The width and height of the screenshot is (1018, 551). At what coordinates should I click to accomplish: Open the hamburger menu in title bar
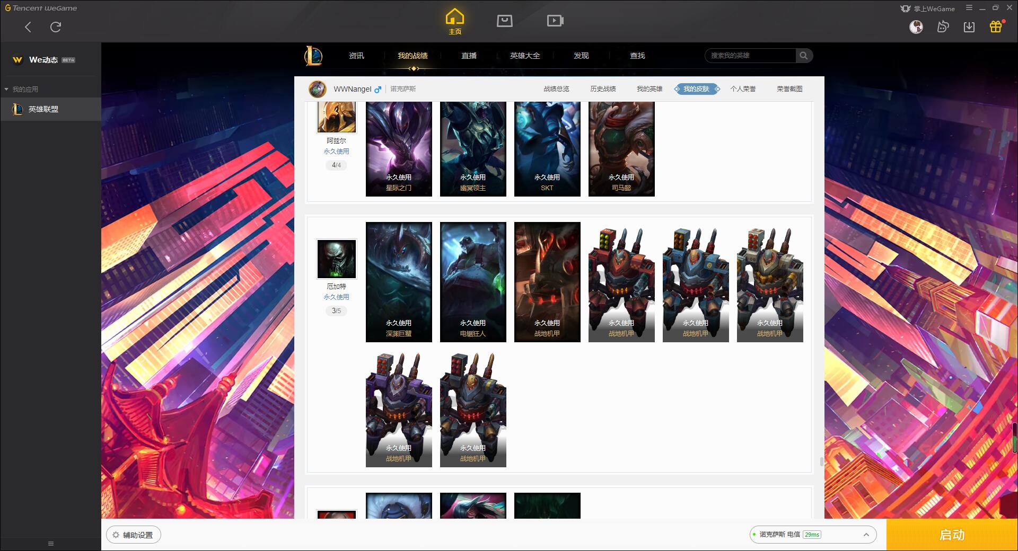[x=969, y=8]
